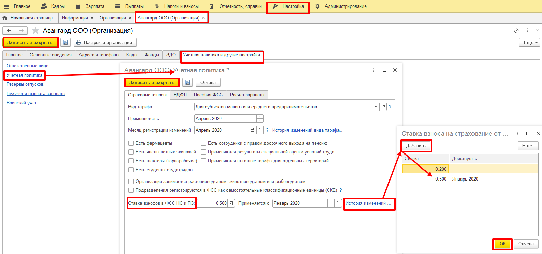The width and height of the screenshot is (542, 254).
Task: Follow the История изменений вида тарифа link
Action: pos(308,130)
